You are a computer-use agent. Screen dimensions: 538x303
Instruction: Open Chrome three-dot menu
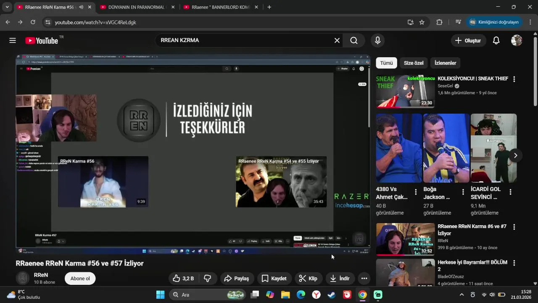point(530,22)
